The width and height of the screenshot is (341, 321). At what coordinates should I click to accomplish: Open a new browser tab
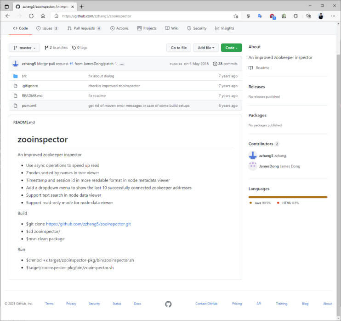click(x=82, y=7)
